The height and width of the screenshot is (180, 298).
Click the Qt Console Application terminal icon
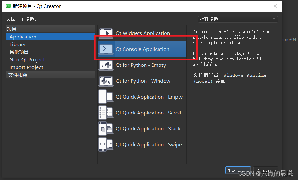[106, 49]
